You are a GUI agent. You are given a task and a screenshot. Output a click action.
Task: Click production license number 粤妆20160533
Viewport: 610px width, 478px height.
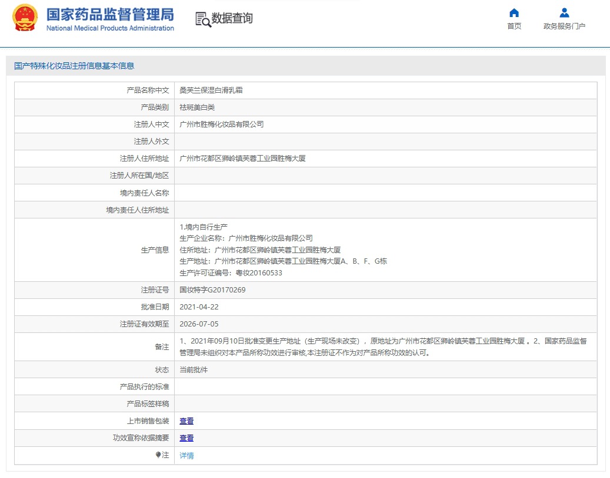point(259,273)
